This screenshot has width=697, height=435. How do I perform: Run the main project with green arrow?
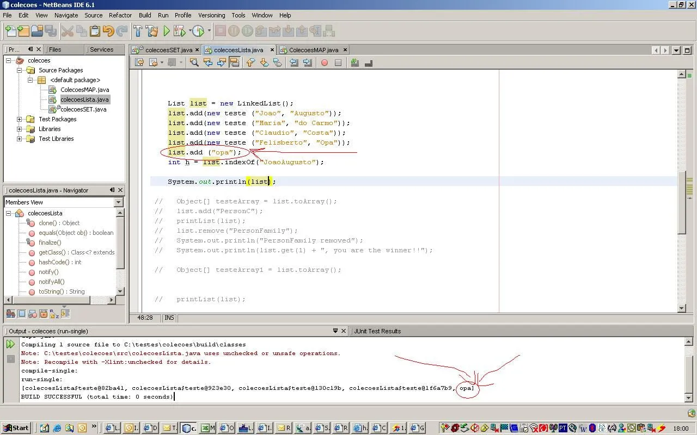click(167, 31)
